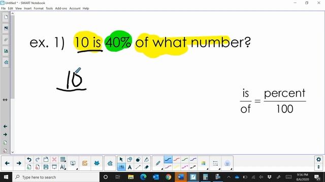Image resolution: width=325 pixels, height=182 pixels.
Task: Click the bottom toolbar previous page arrow
Action: 7,163
